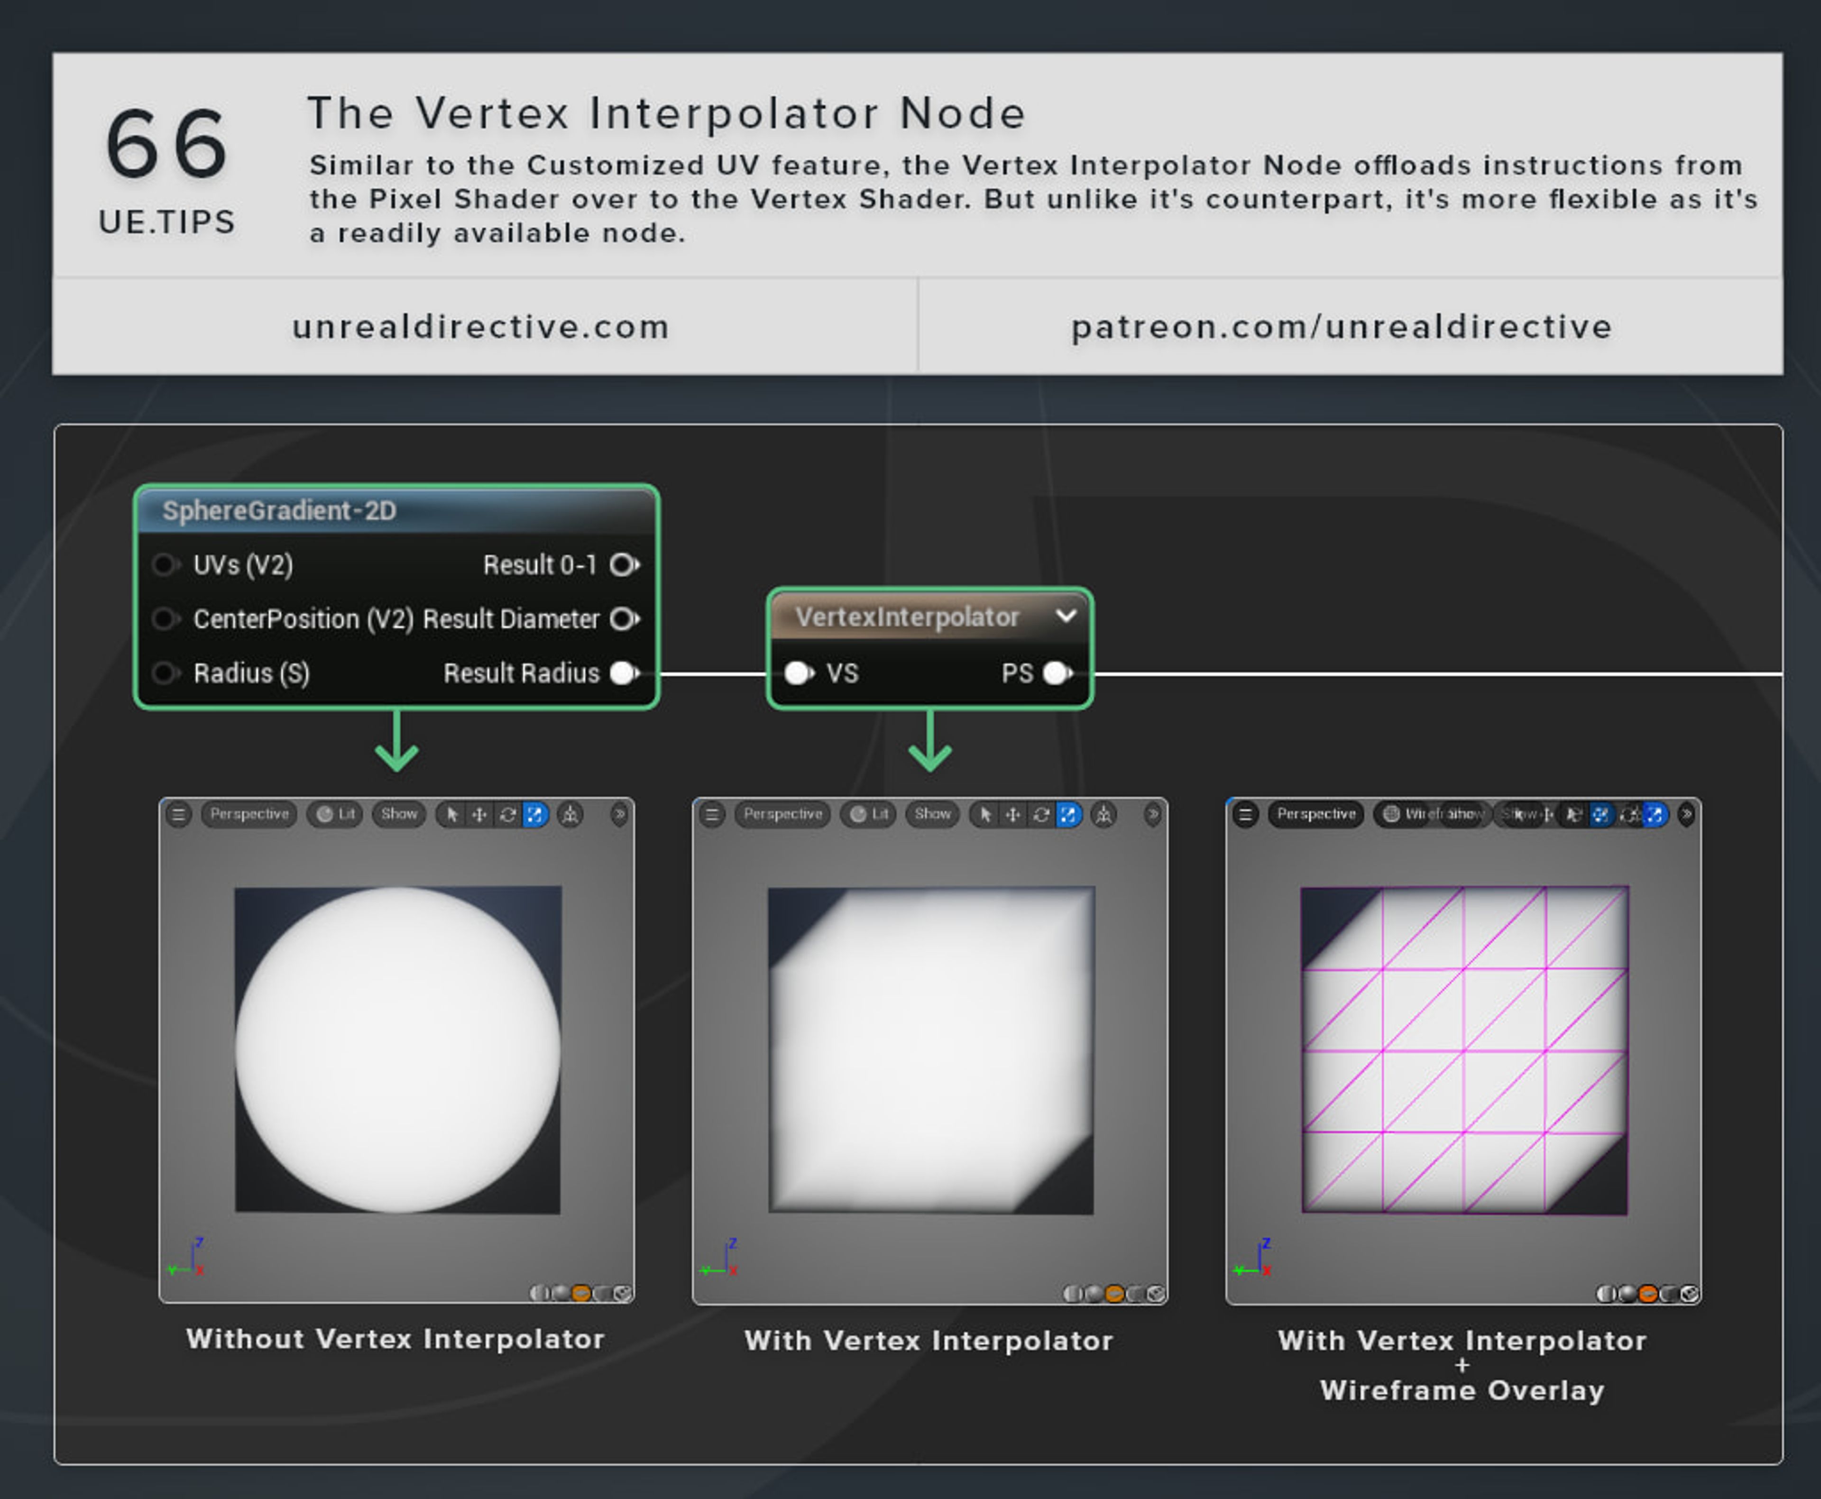Activate the Rotate tool in the middle viewport
1821x1499 pixels.
1041,814
